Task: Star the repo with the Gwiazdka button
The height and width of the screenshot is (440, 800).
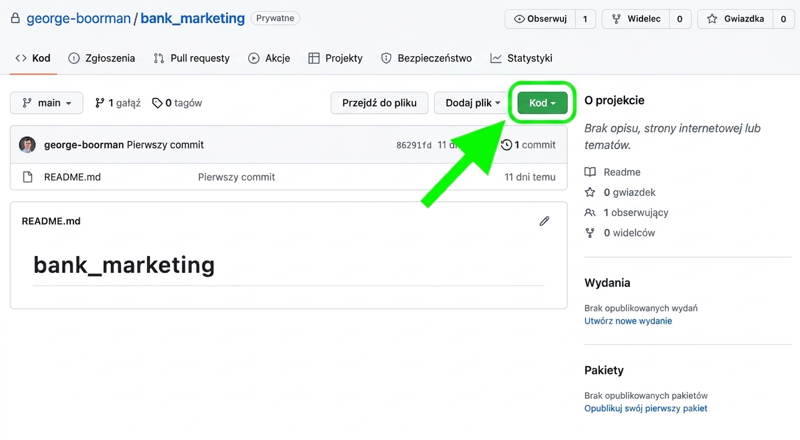Action: 735,19
